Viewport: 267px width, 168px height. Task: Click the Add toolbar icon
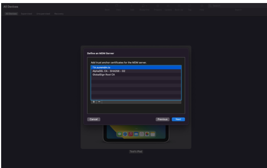tap(132, 6)
